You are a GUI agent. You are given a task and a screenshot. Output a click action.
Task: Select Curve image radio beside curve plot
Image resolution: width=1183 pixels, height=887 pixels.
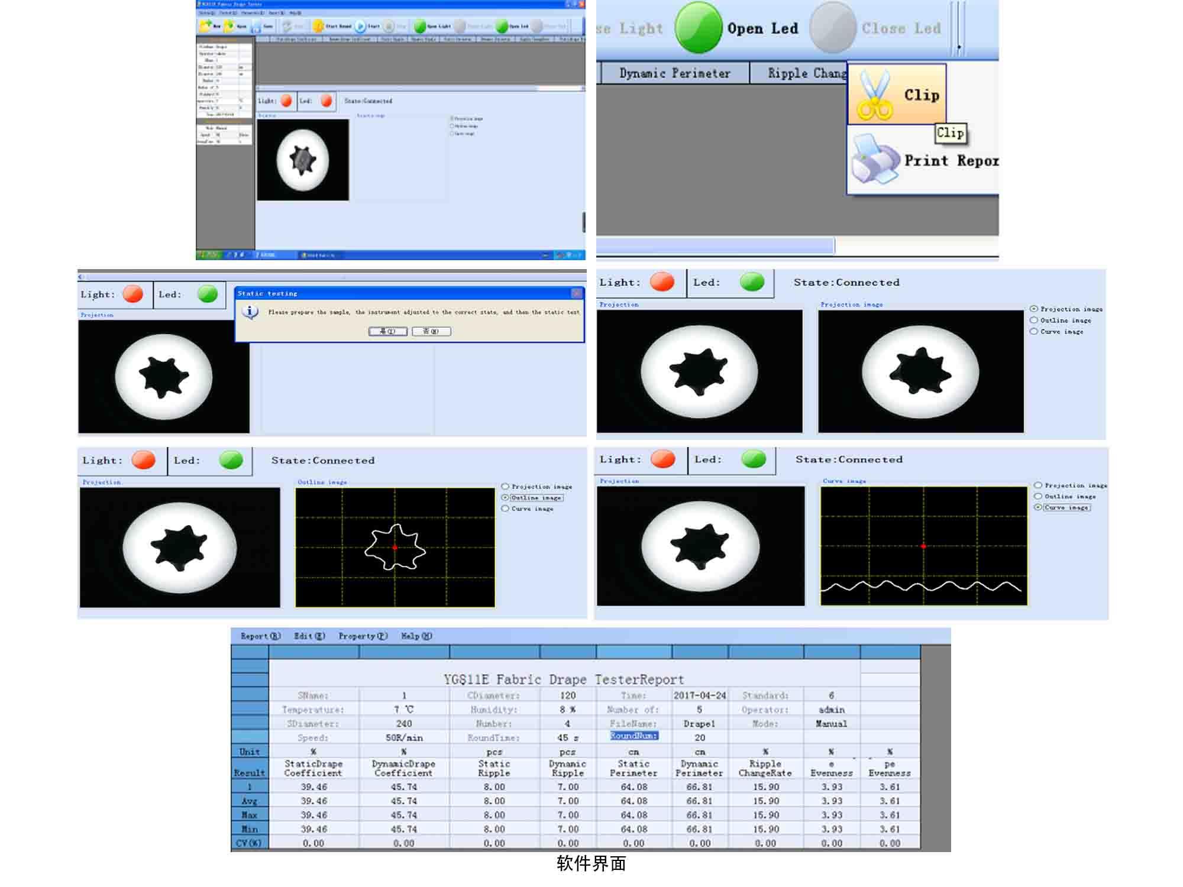click(1038, 507)
